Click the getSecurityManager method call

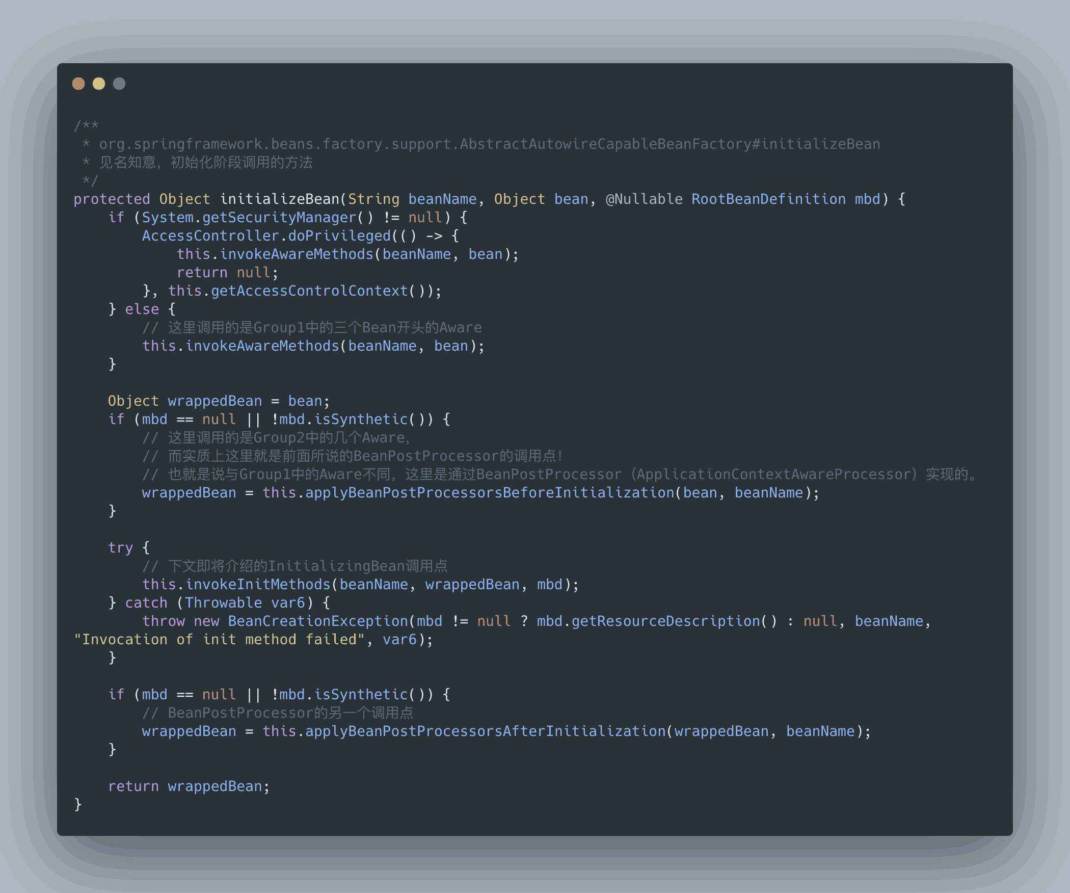click(x=279, y=218)
